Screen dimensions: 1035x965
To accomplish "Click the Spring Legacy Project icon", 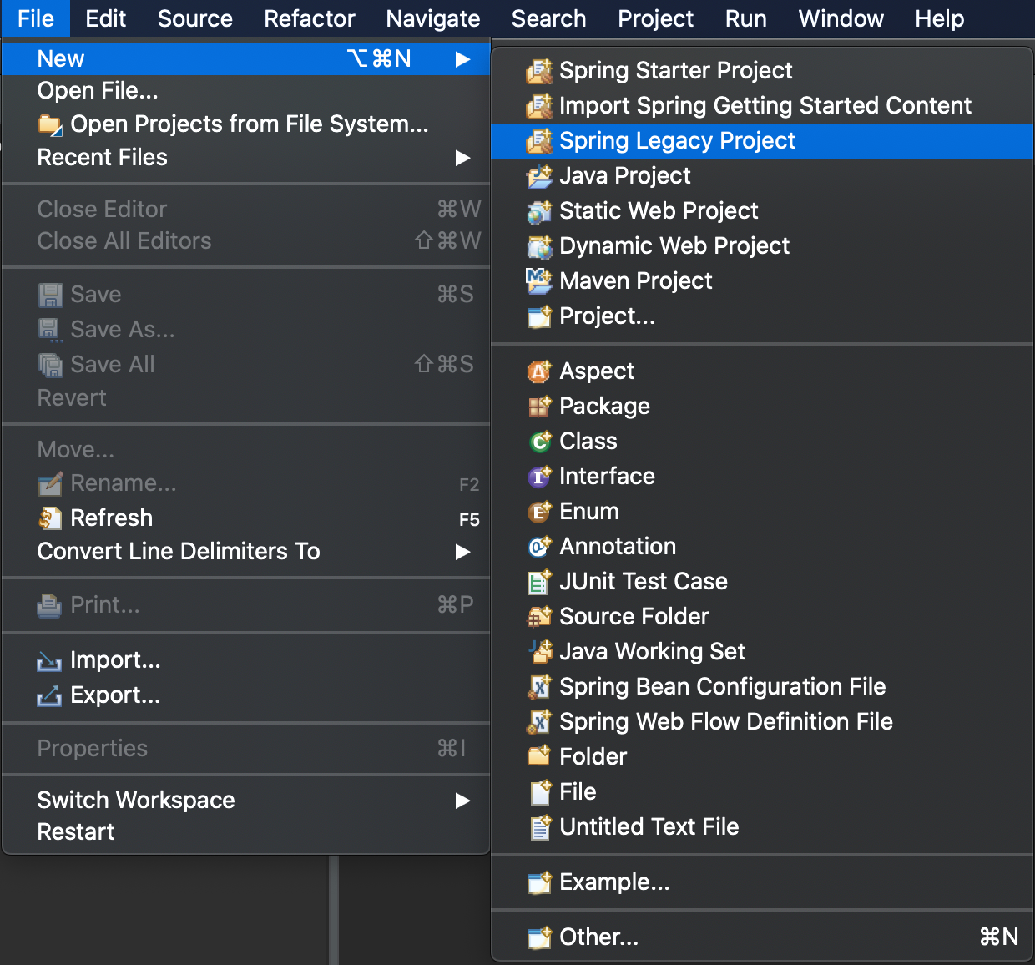I will tap(539, 141).
